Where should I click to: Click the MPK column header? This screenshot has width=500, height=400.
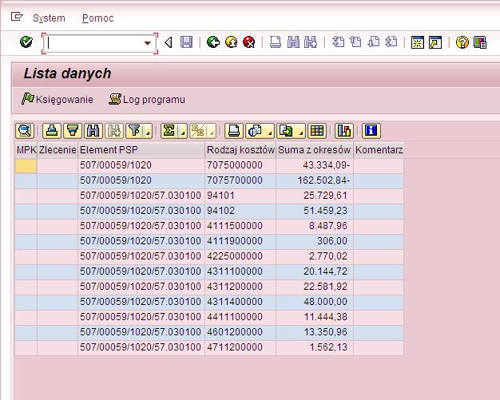(x=26, y=150)
